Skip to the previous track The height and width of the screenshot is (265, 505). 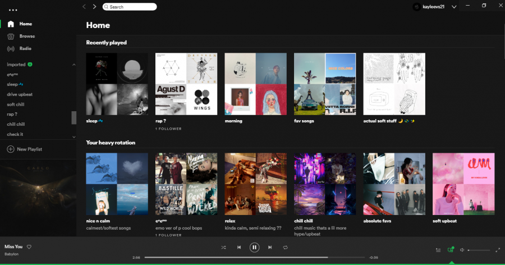point(239,247)
